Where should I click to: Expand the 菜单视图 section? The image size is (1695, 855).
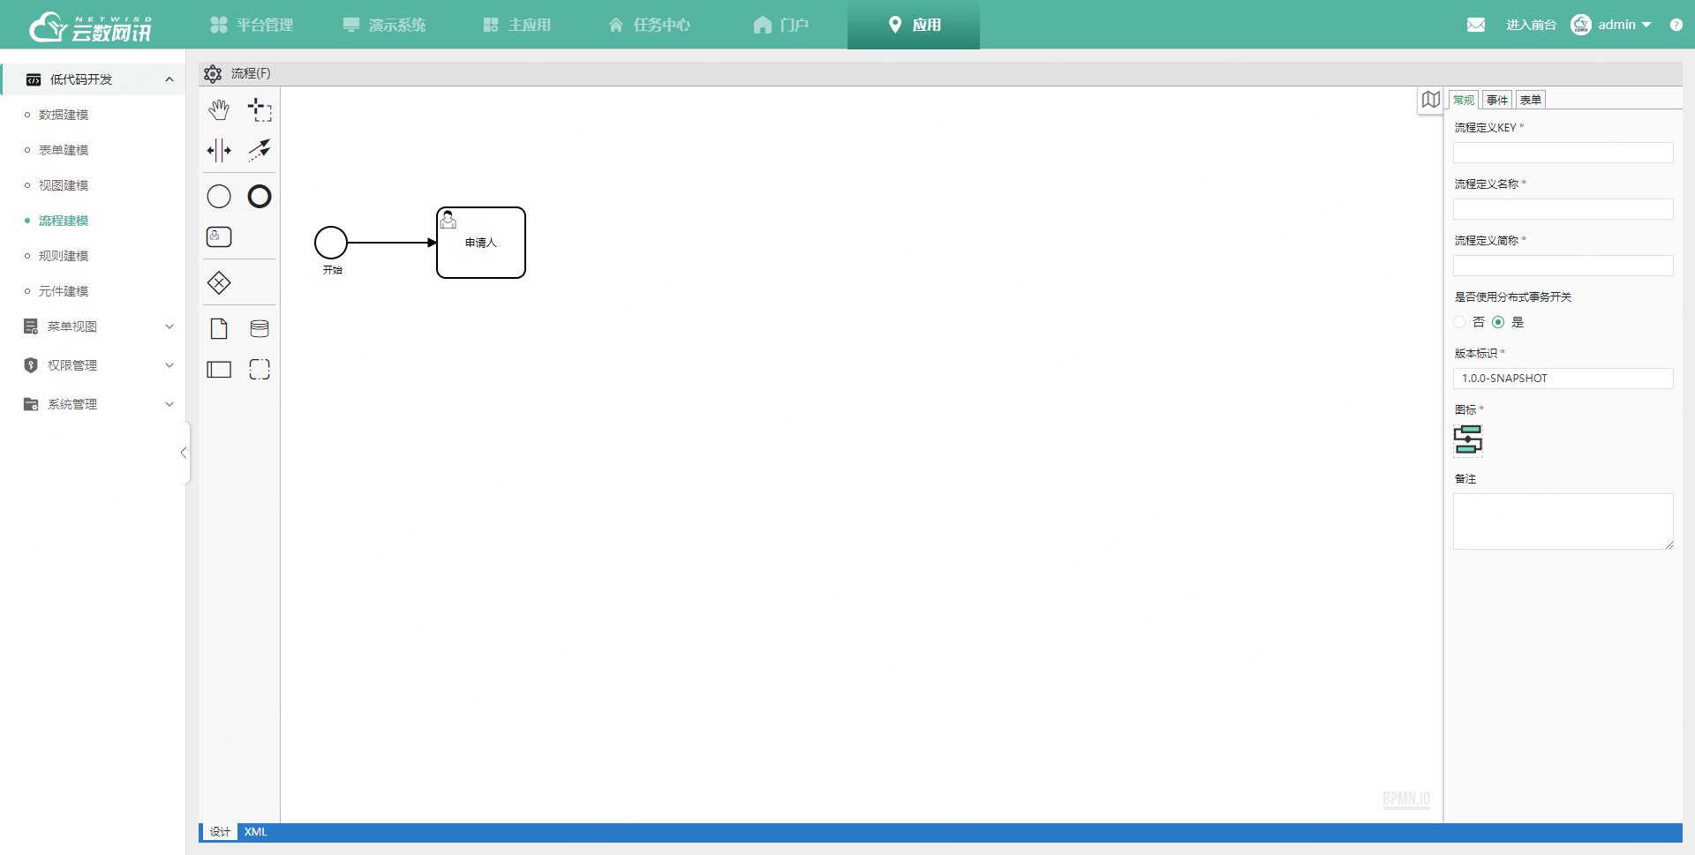(x=169, y=326)
